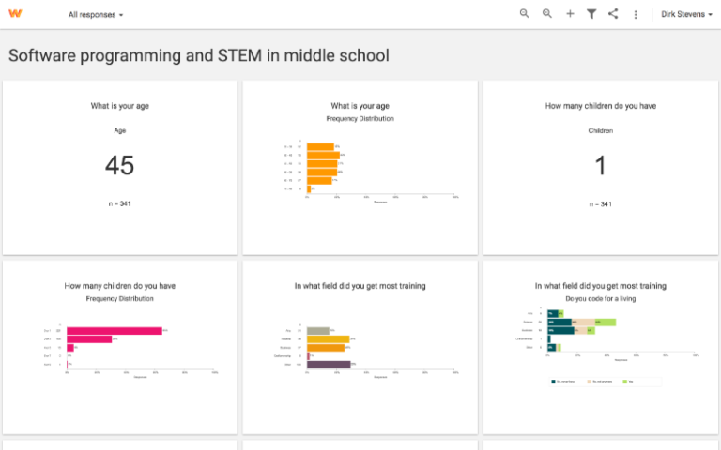Select the children count card showing 1
The height and width of the screenshot is (450, 721).
click(x=600, y=167)
